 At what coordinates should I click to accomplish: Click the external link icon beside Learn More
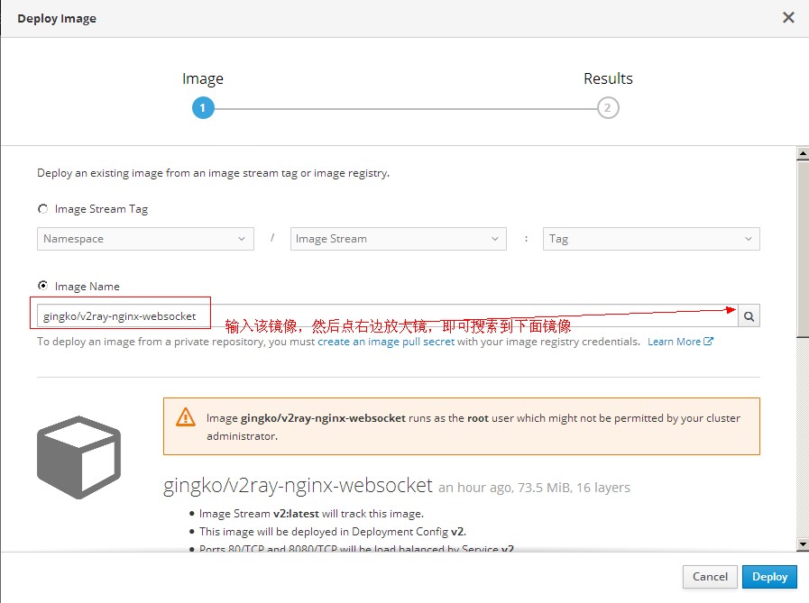coord(708,341)
